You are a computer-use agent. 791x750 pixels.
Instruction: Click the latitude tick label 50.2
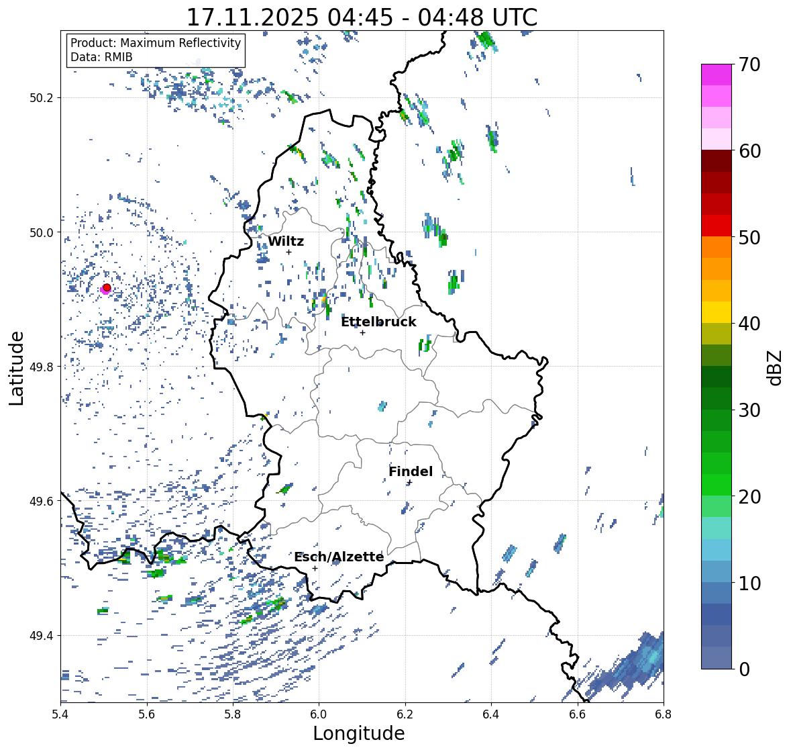click(42, 98)
